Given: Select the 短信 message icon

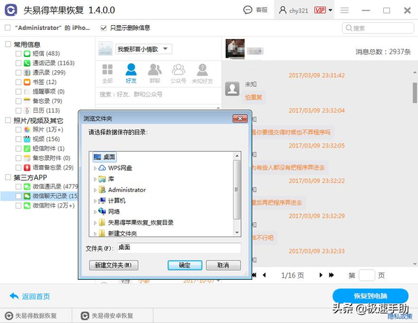Looking at the screenshot, I should 27,54.
